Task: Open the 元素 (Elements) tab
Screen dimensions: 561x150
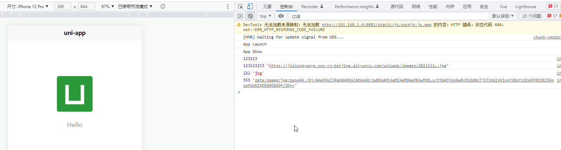Action: [267, 6]
